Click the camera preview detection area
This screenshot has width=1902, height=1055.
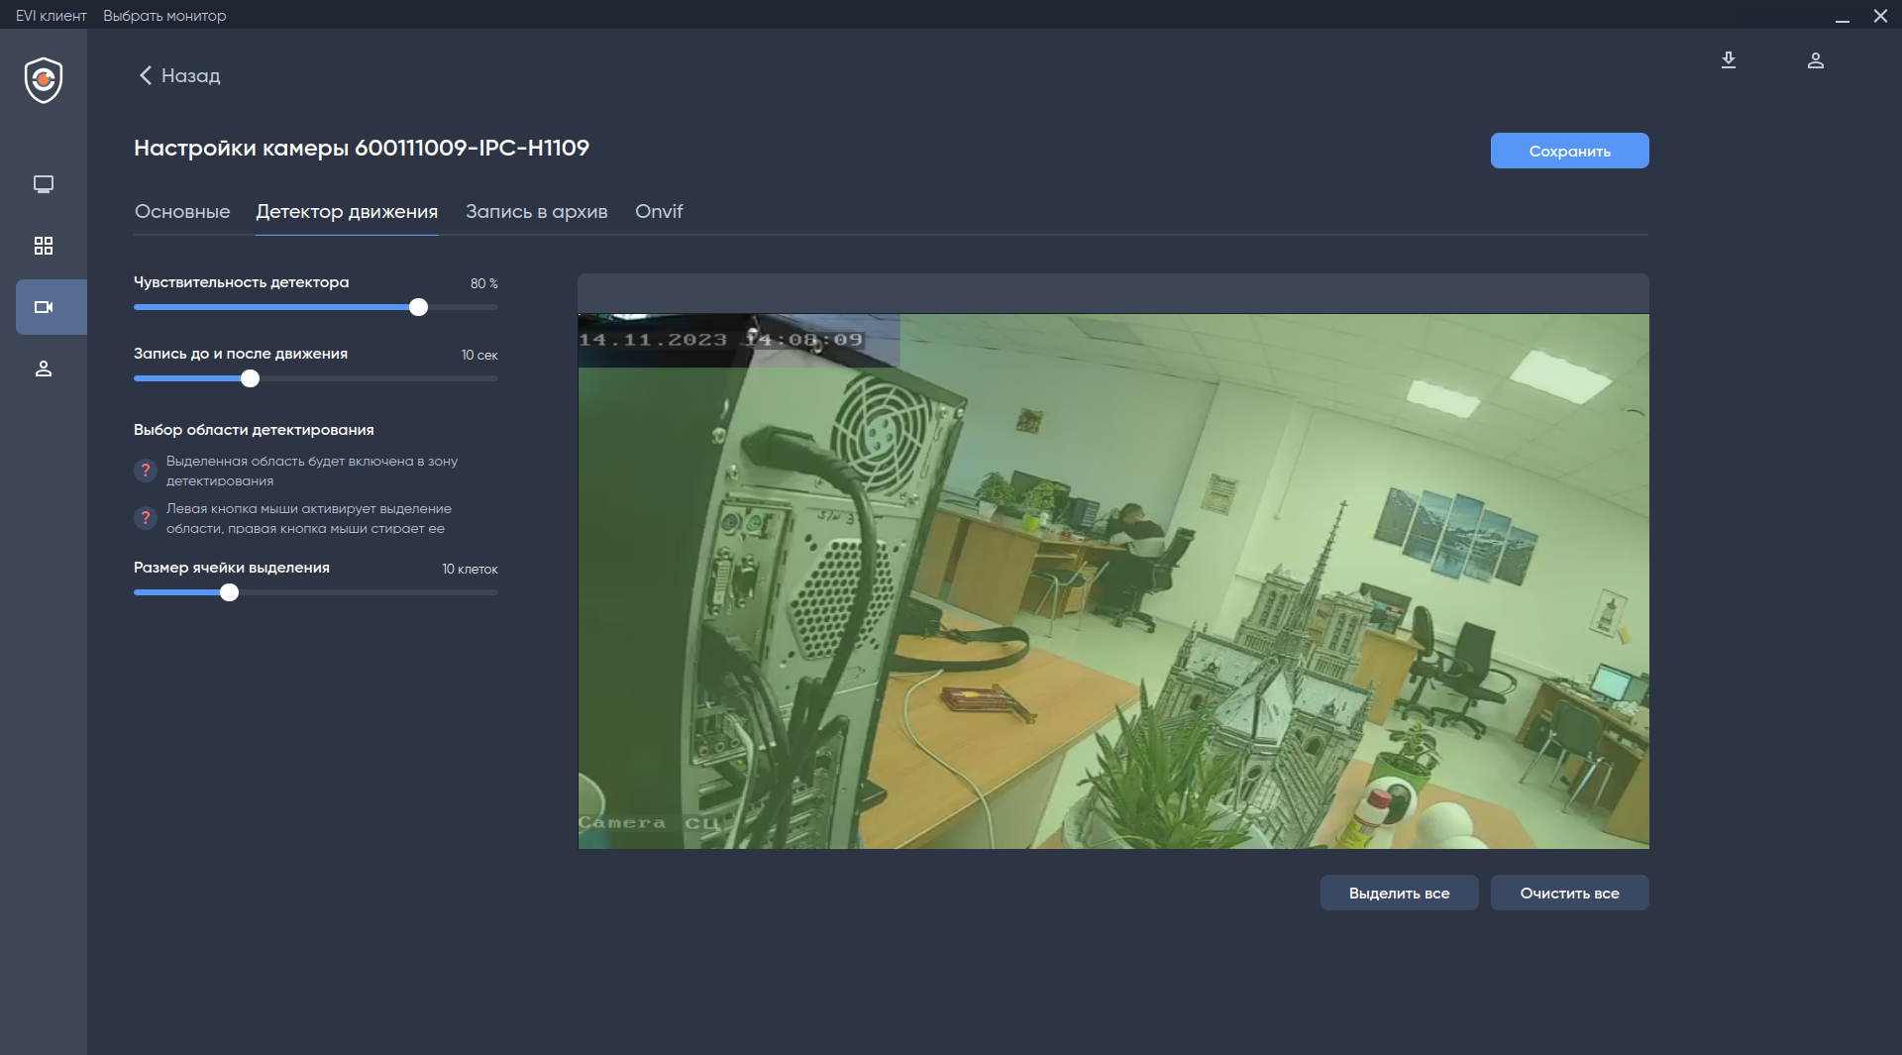point(1113,581)
